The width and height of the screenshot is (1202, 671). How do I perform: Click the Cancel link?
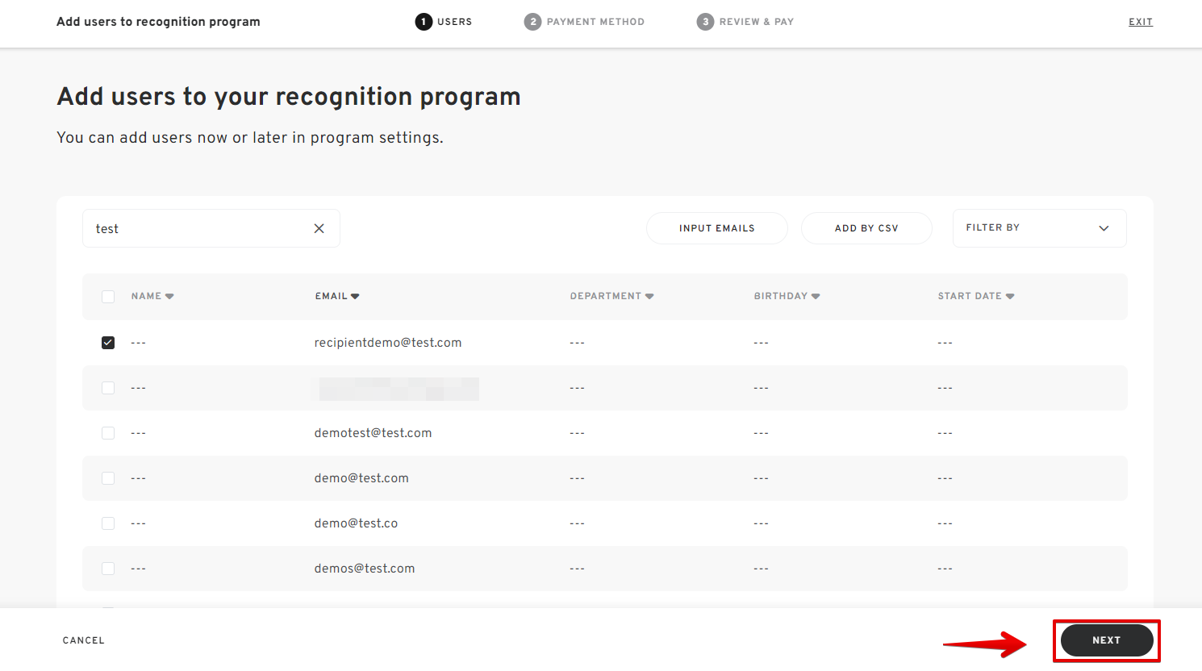click(84, 640)
